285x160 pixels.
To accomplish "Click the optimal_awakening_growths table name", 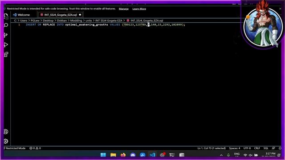I will [x=86, y=25].
